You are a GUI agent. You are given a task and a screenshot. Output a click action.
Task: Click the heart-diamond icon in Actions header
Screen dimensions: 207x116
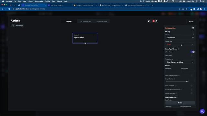click(x=149, y=21)
